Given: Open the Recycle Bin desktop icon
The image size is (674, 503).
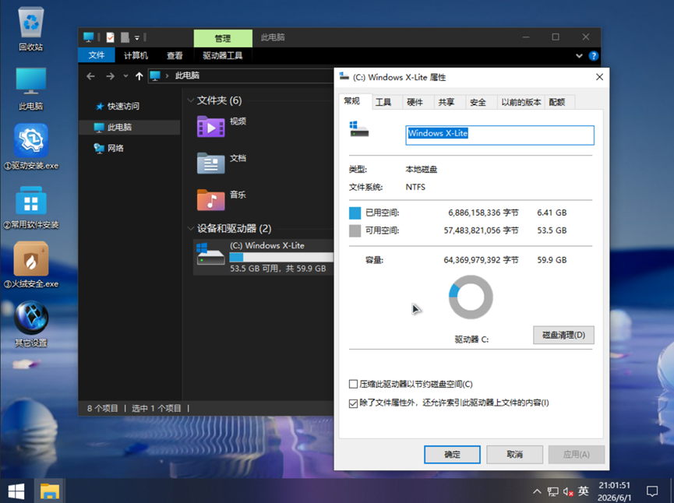Looking at the screenshot, I should click(30, 29).
